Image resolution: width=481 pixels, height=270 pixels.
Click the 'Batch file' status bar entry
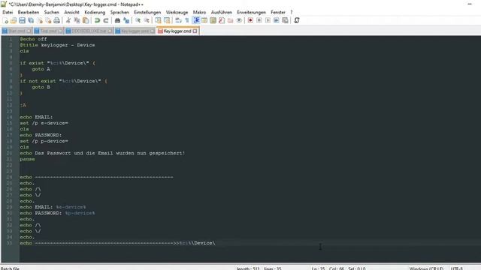tap(10, 268)
